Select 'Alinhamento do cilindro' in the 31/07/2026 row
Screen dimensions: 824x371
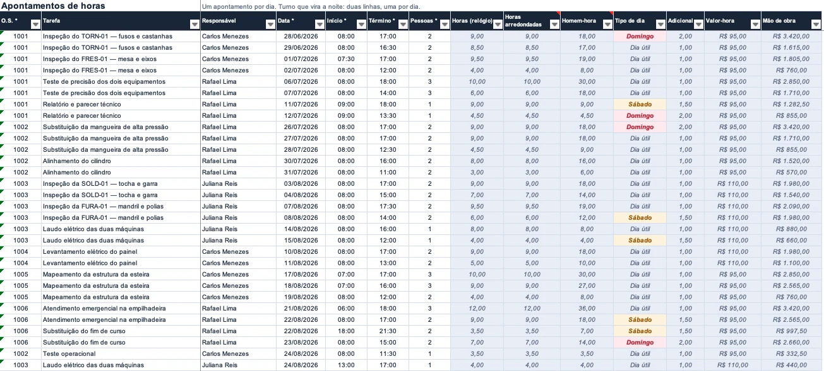click(121, 173)
